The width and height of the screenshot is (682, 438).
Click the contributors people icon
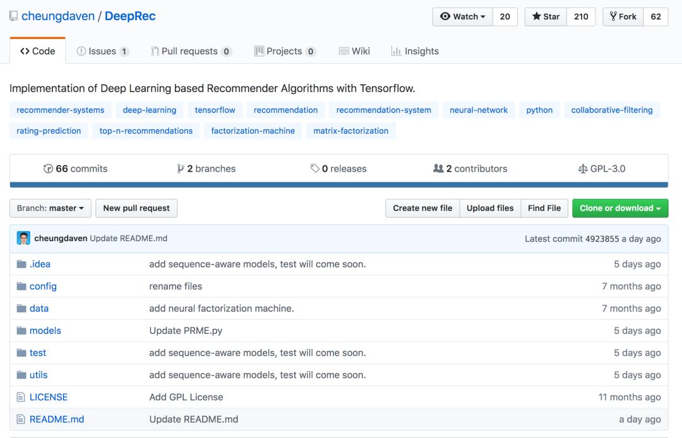(438, 169)
